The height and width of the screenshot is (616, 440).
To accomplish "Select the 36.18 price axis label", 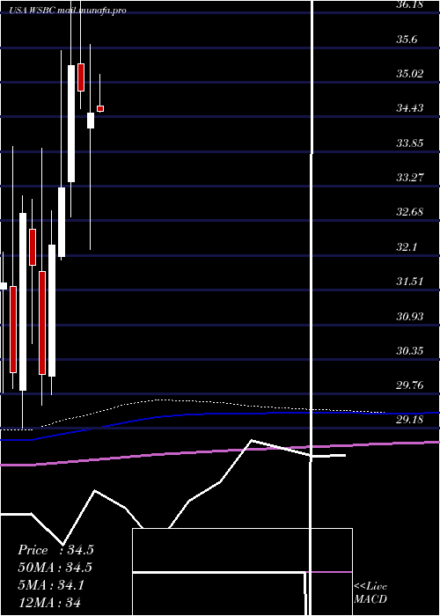I will pyautogui.click(x=409, y=4).
